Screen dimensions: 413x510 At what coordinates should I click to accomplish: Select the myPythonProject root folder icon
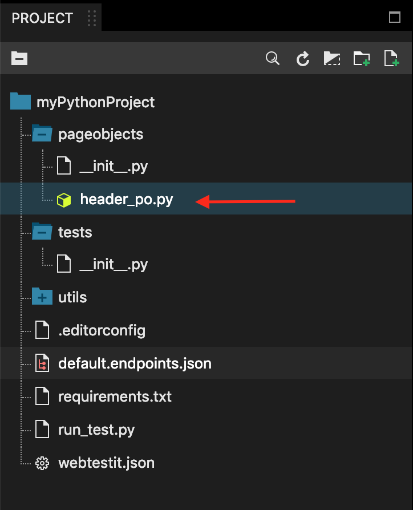[21, 101]
